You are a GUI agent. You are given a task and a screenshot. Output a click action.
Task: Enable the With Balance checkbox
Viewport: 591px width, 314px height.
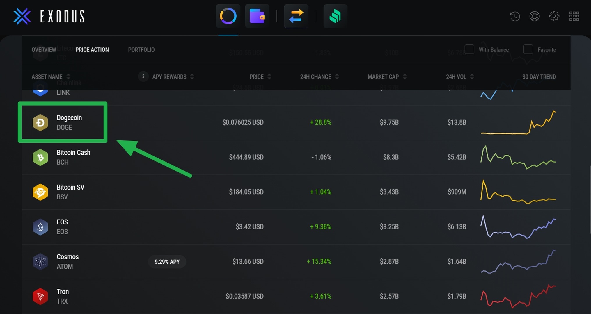[x=469, y=49]
